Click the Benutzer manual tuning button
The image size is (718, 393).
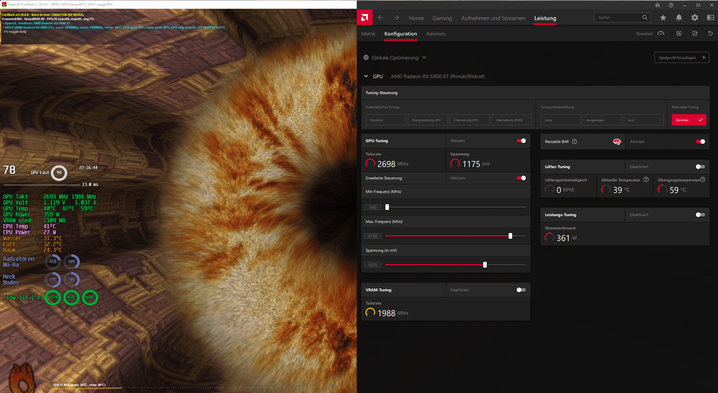coord(689,120)
